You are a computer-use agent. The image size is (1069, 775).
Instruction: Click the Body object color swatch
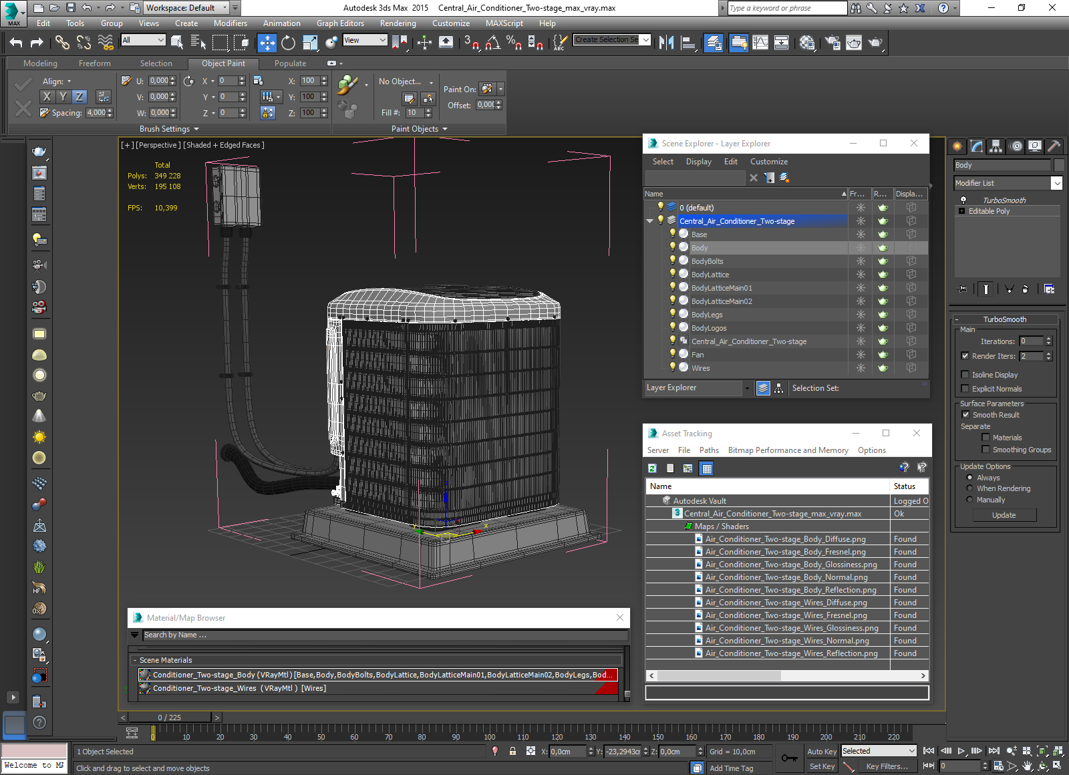click(1058, 165)
